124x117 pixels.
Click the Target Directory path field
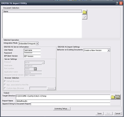click(63, 97)
